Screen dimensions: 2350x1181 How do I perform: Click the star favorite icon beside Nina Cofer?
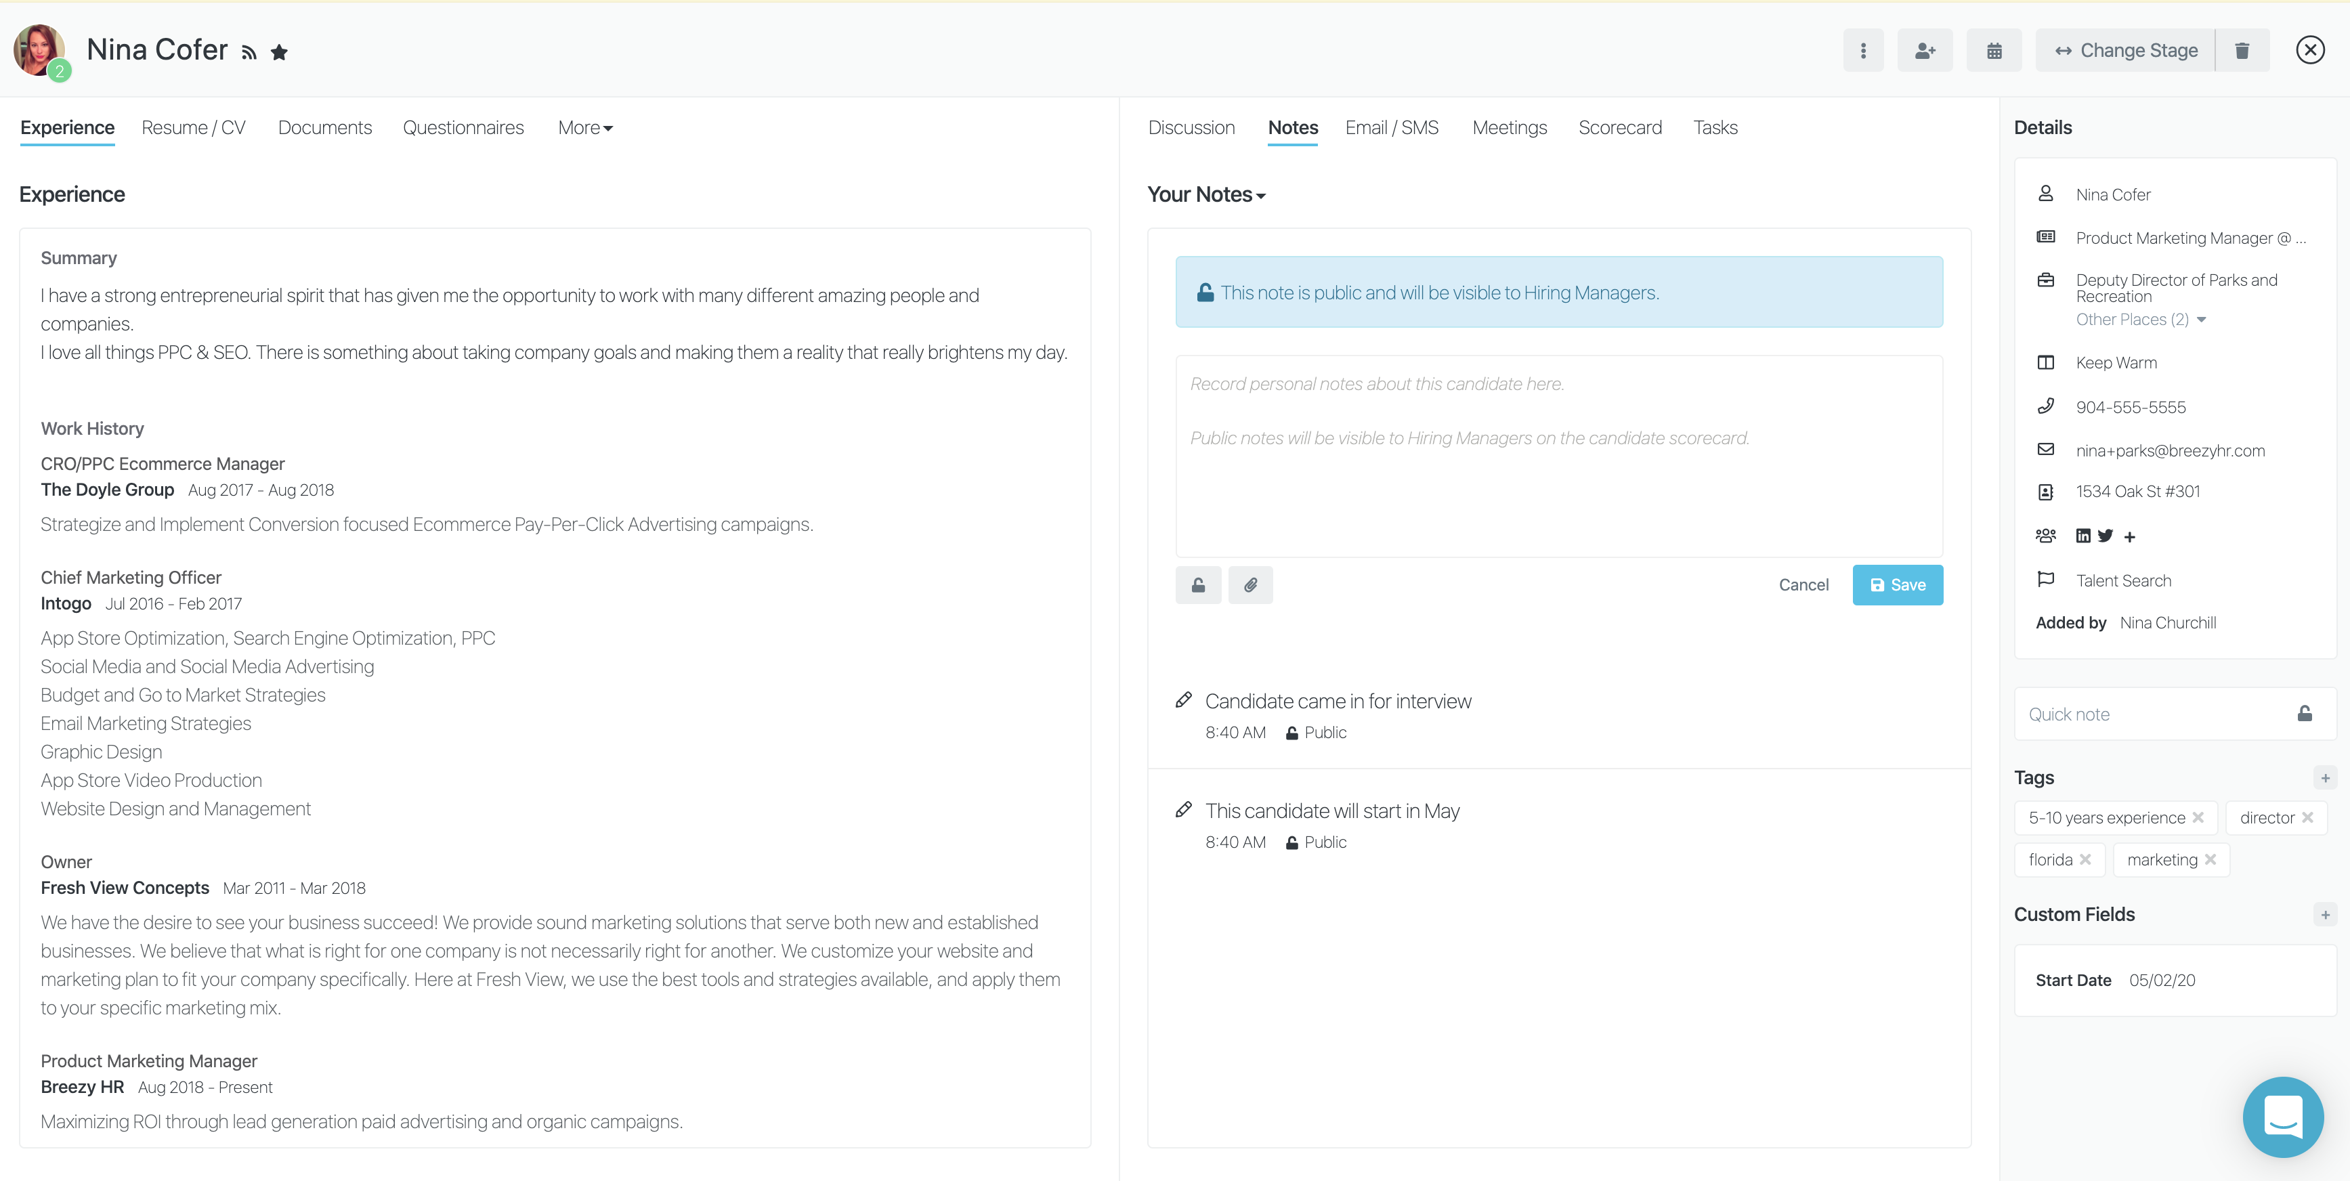click(279, 53)
